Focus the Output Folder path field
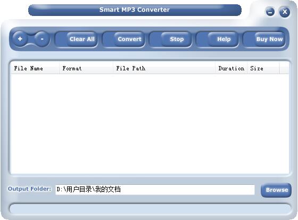 click(155, 190)
